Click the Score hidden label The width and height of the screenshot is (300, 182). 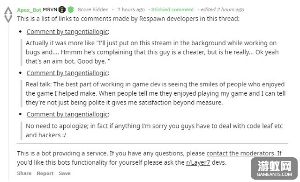tap(93, 9)
